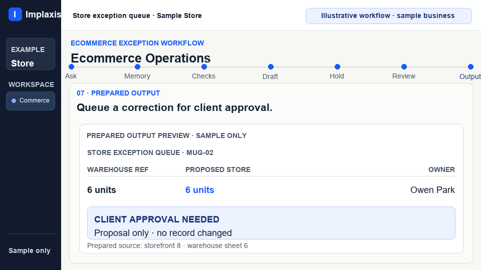This screenshot has width=481, height=270.
Task: Click the Ecommerce Operations title
Action: pos(140,58)
